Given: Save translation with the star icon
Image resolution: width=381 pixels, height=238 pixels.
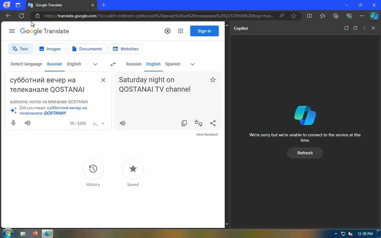Looking at the screenshot, I should tap(213, 80).
